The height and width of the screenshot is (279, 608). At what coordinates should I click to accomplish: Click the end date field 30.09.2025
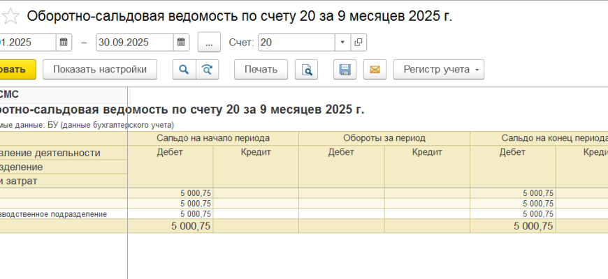(134, 43)
